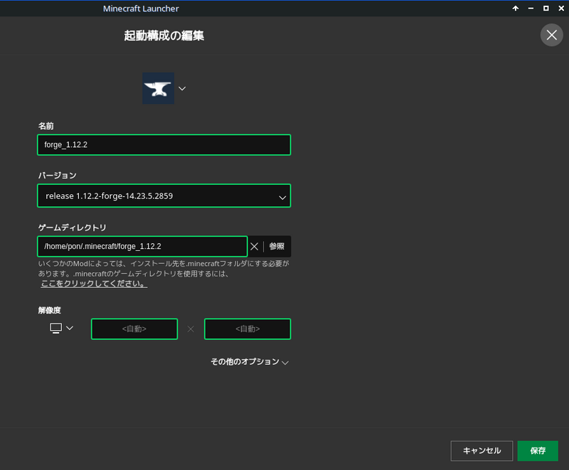Click the anvil profile icon image

(158, 88)
